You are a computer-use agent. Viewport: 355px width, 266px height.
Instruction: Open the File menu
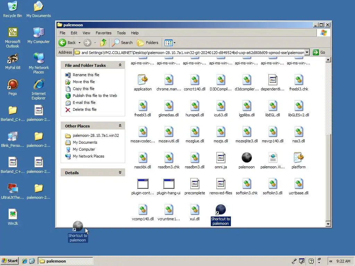(x=62, y=33)
